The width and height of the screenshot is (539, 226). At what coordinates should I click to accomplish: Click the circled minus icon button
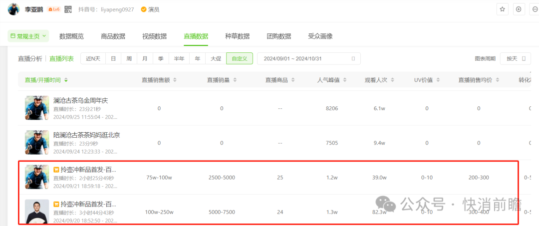pos(535,9)
